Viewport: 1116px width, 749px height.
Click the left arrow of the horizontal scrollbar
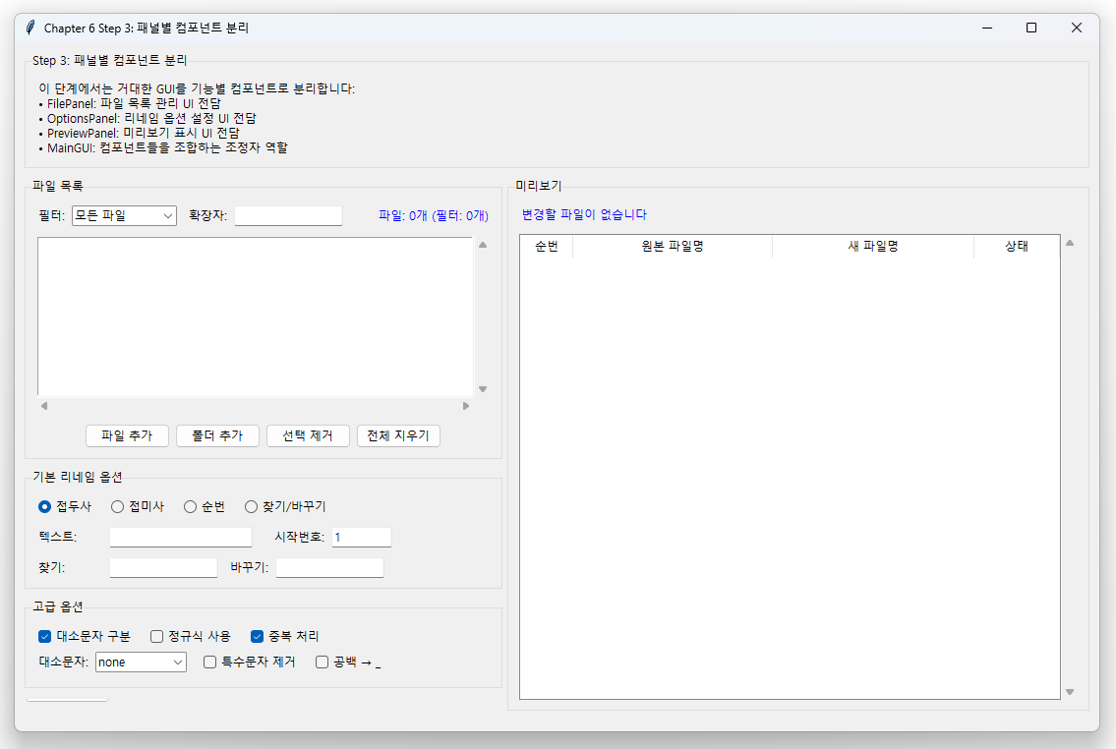pos(42,405)
